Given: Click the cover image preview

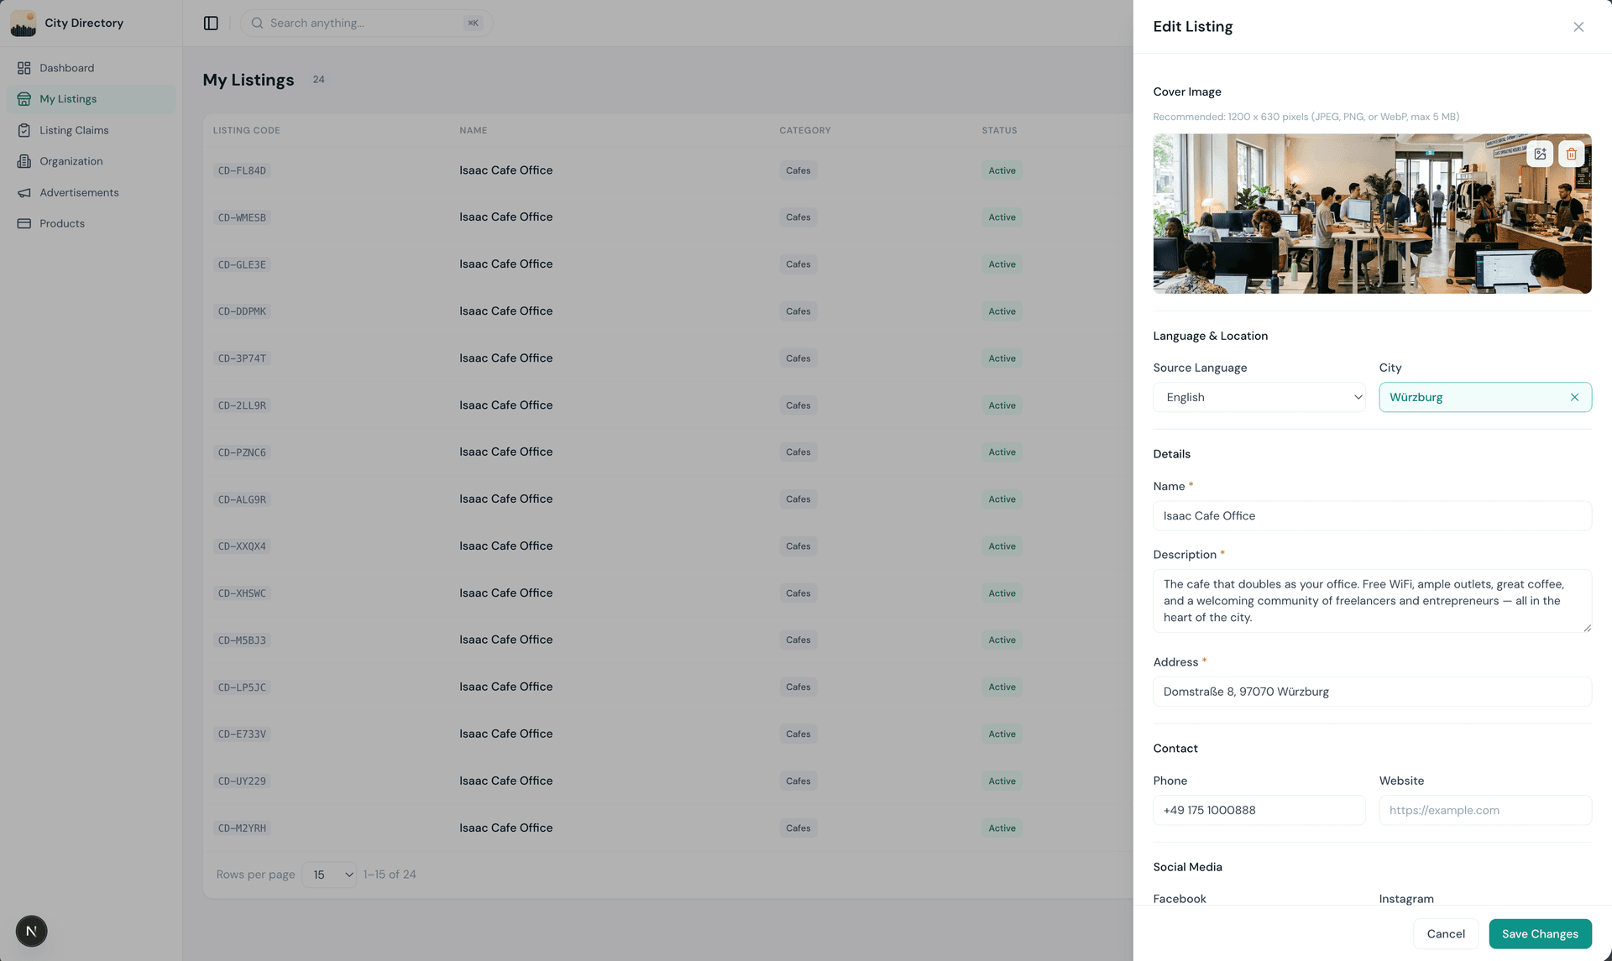Looking at the screenshot, I should (x=1372, y=213).
